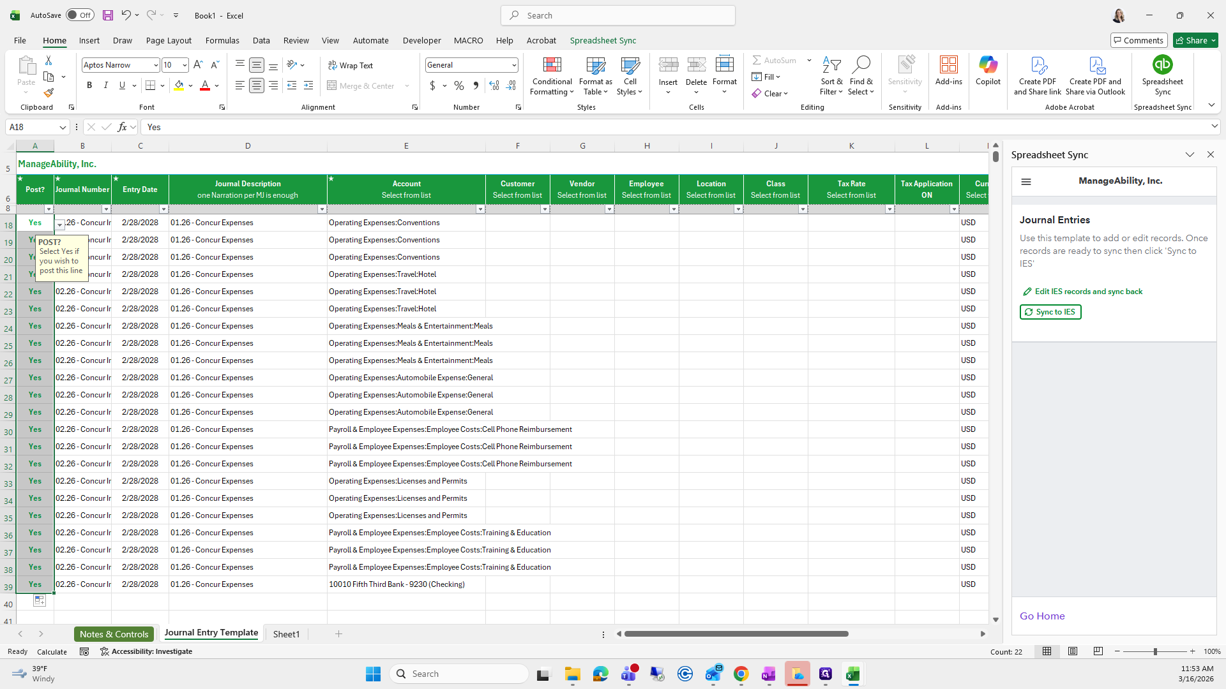Viewport: 1226px width, 689px height.
Task: Click the Percent Style icon
Action: pyautogui.click(x=458, y=85)
